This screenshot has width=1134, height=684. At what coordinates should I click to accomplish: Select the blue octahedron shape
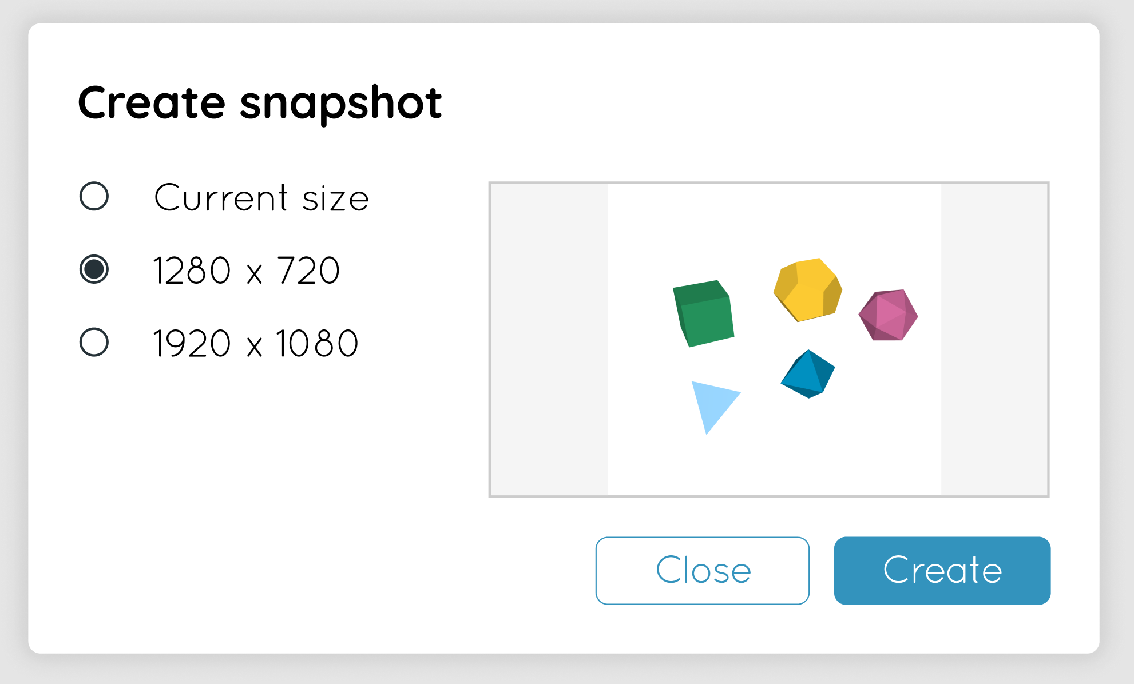(807, 375)
